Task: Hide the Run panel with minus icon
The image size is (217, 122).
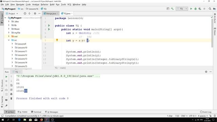Action: (211, 72)
